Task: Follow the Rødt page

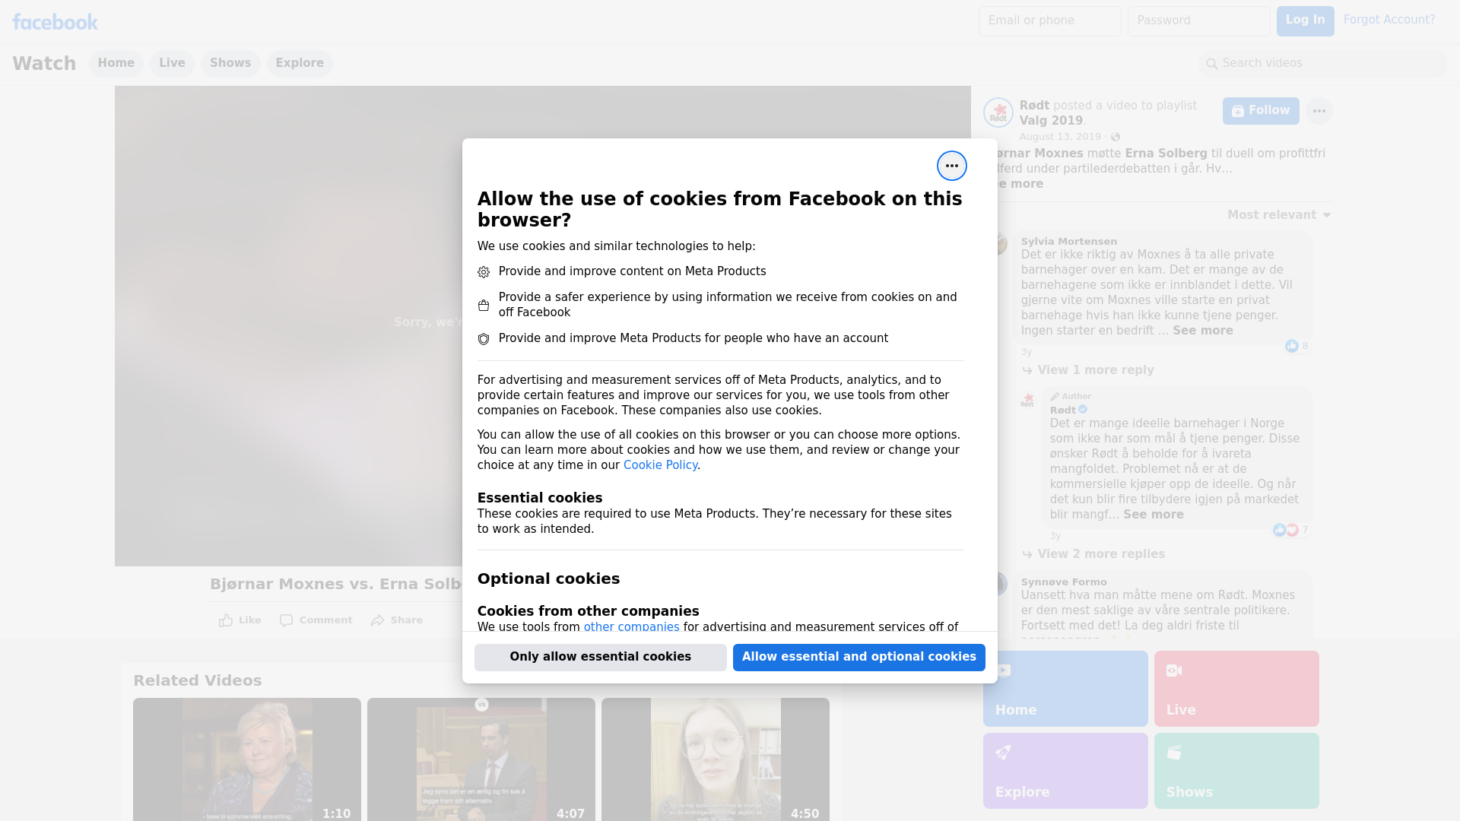Action: tap(1260, 111)
